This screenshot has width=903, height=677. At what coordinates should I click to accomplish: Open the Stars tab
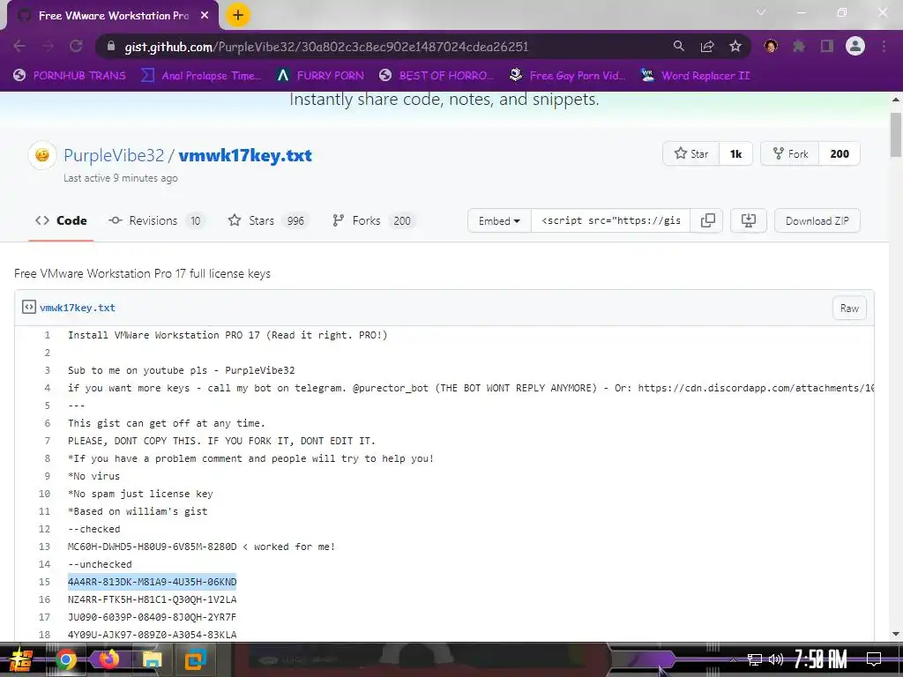pyautogui.click(x=268, y=220)
